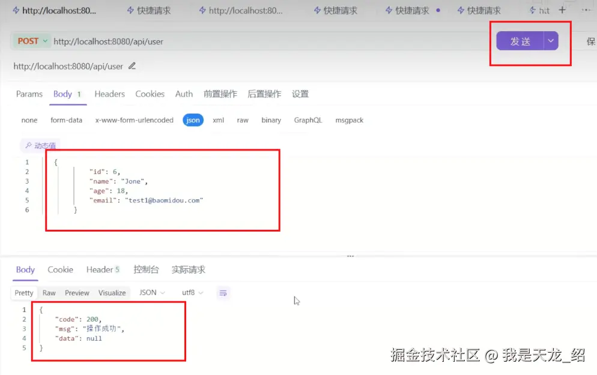Select form-data body type
This screenshot has width=597, height=375.
click(x=66, y=120)
